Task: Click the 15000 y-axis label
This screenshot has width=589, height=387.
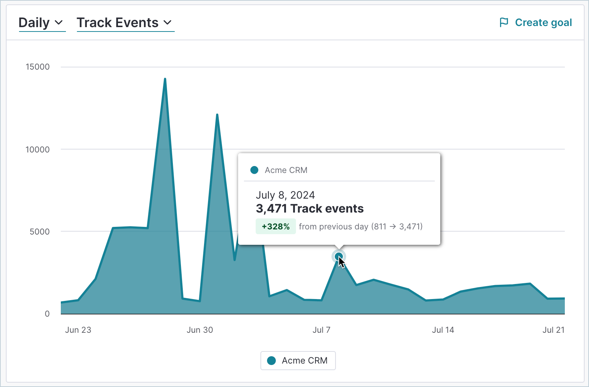Action: 38,67
